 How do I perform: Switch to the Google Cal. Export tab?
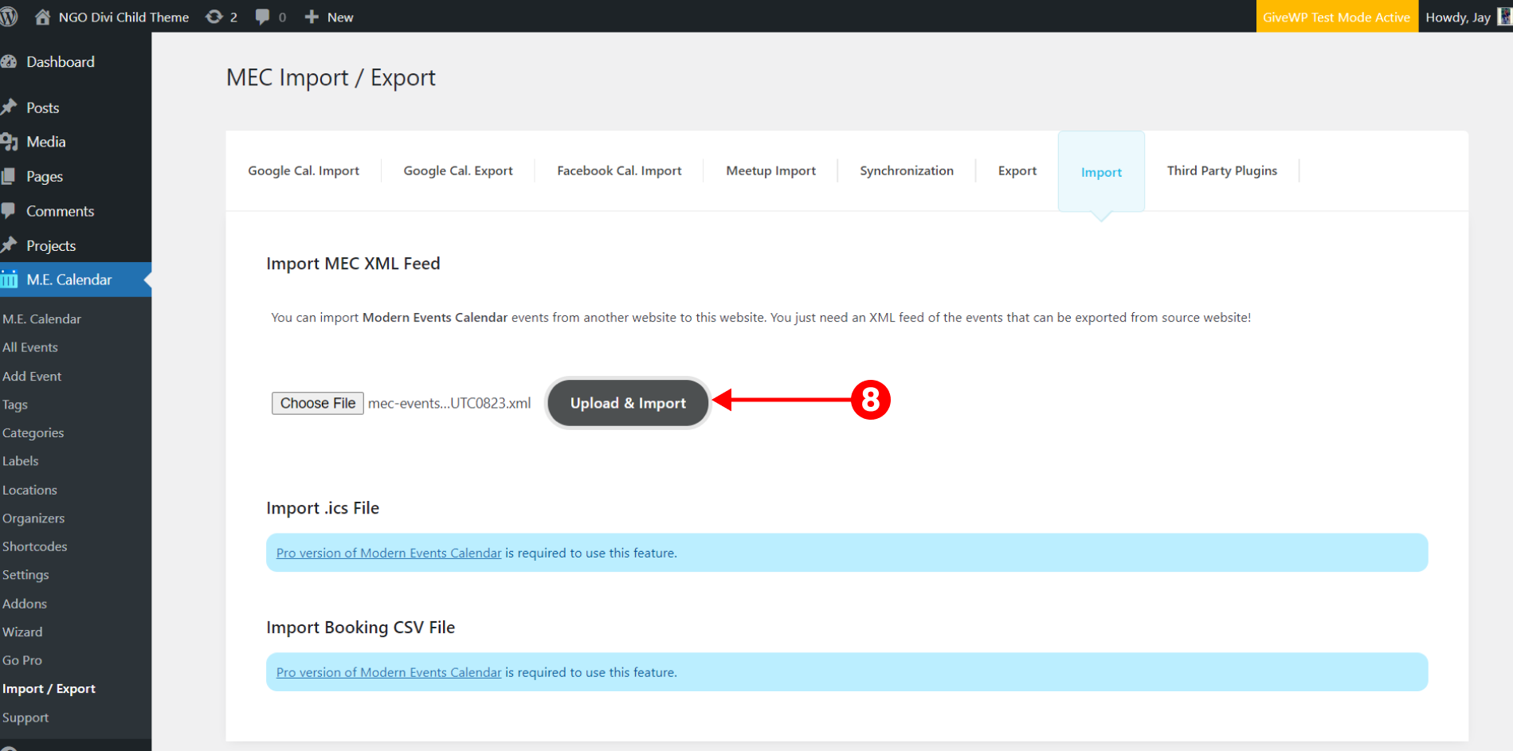coord(458,170)
